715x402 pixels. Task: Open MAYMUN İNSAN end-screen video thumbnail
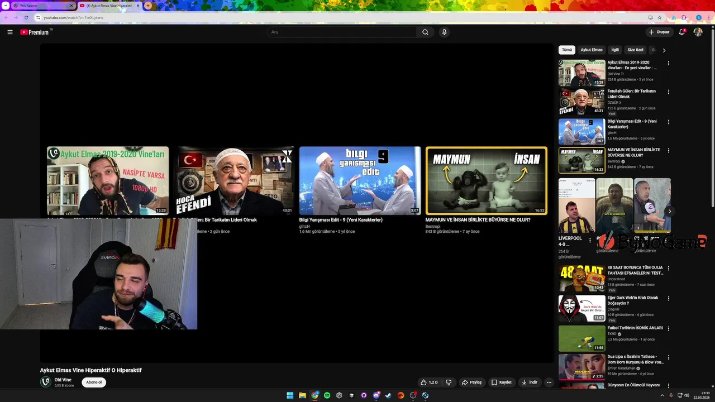coord(487,180)
